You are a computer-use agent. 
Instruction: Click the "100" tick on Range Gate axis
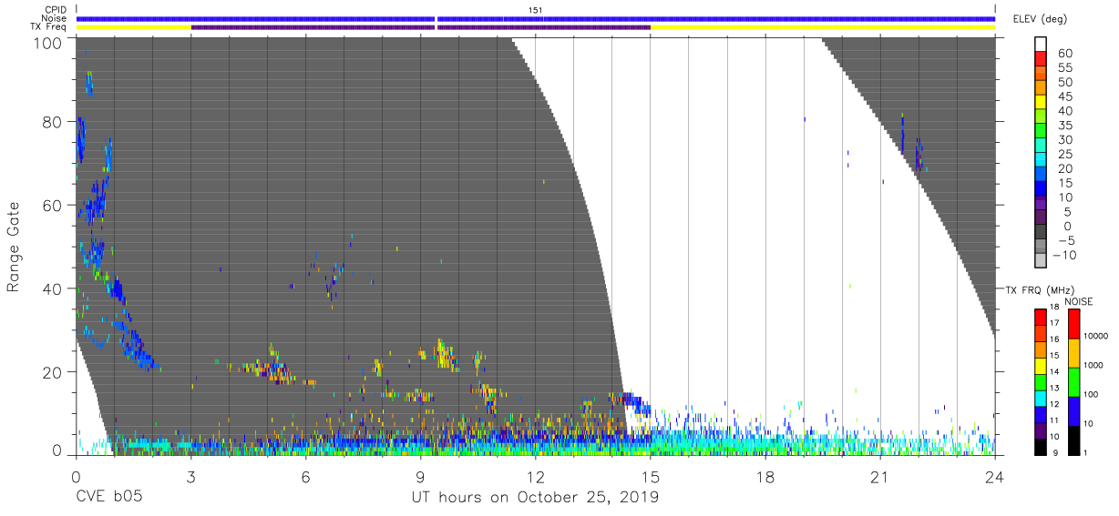click(x=49, y=43)
